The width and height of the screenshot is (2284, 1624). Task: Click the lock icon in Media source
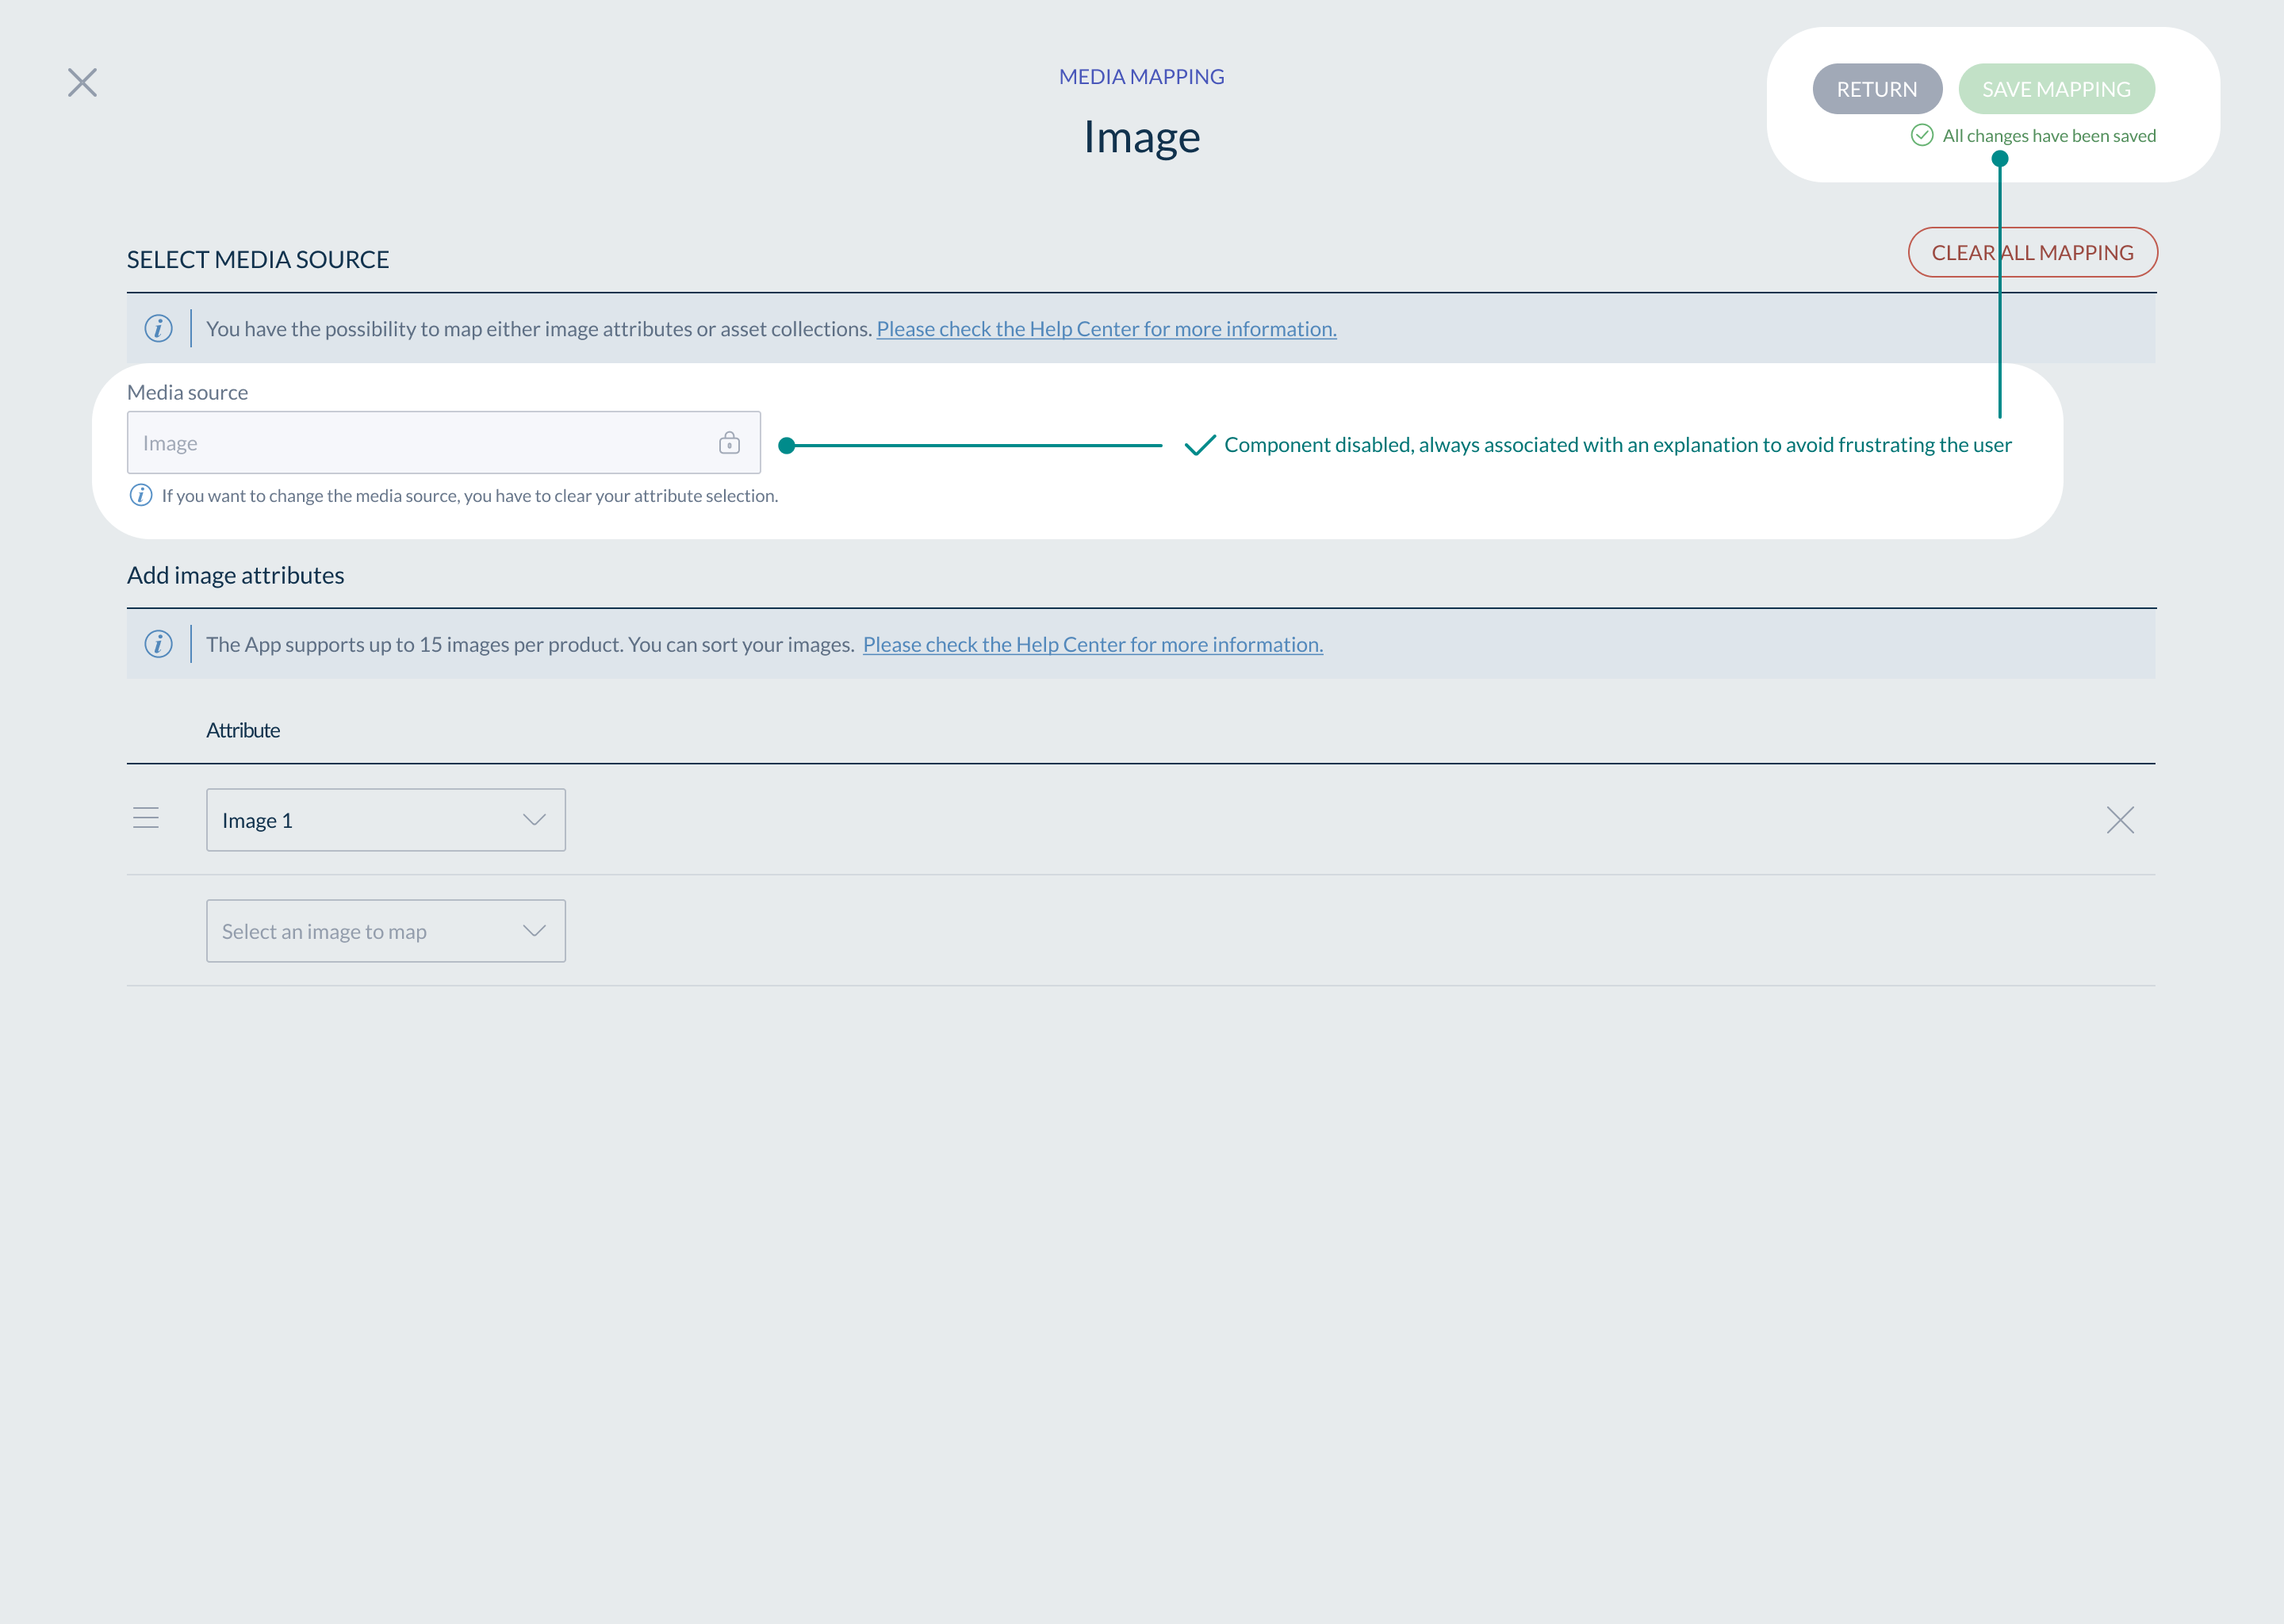729,443
